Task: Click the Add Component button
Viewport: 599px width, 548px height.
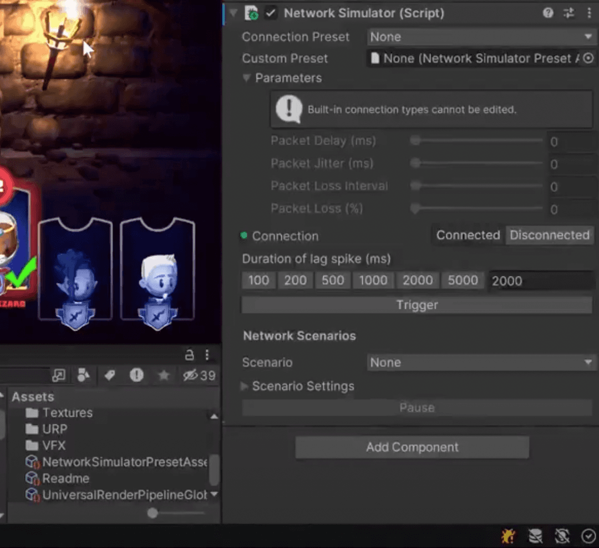Action: coord(412,446)
